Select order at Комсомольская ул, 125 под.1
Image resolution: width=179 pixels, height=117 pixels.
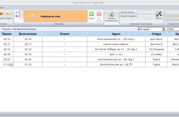pyautogui.click(x=116, y=39)
